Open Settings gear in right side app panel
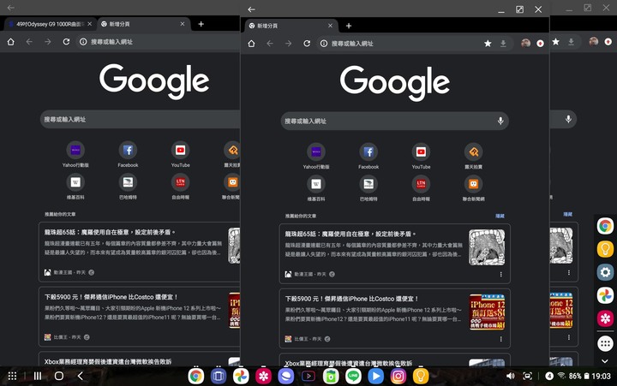 pyautogui.click(x=605, y=272)
